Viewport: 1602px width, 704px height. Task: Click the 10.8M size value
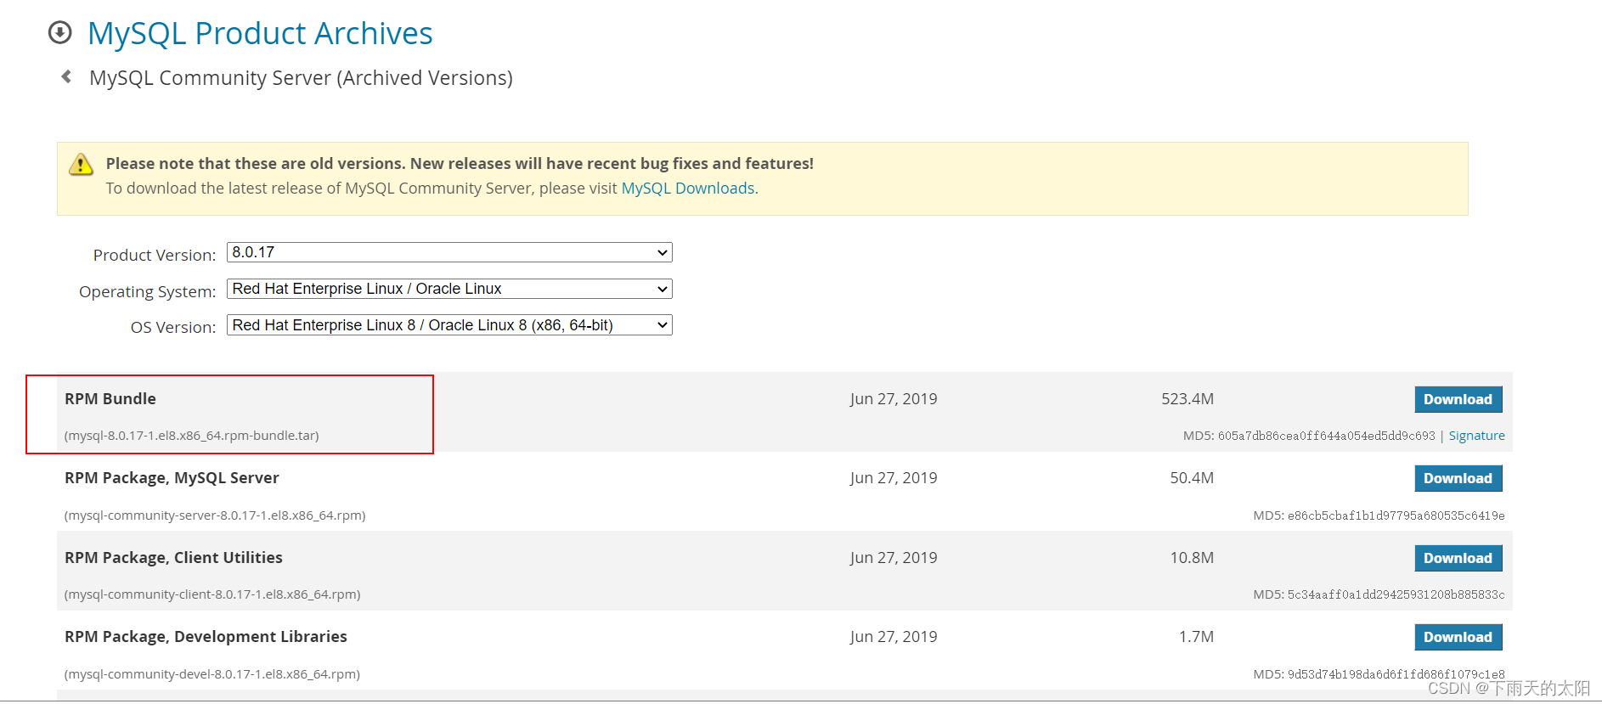click(x=1192, y=558)
